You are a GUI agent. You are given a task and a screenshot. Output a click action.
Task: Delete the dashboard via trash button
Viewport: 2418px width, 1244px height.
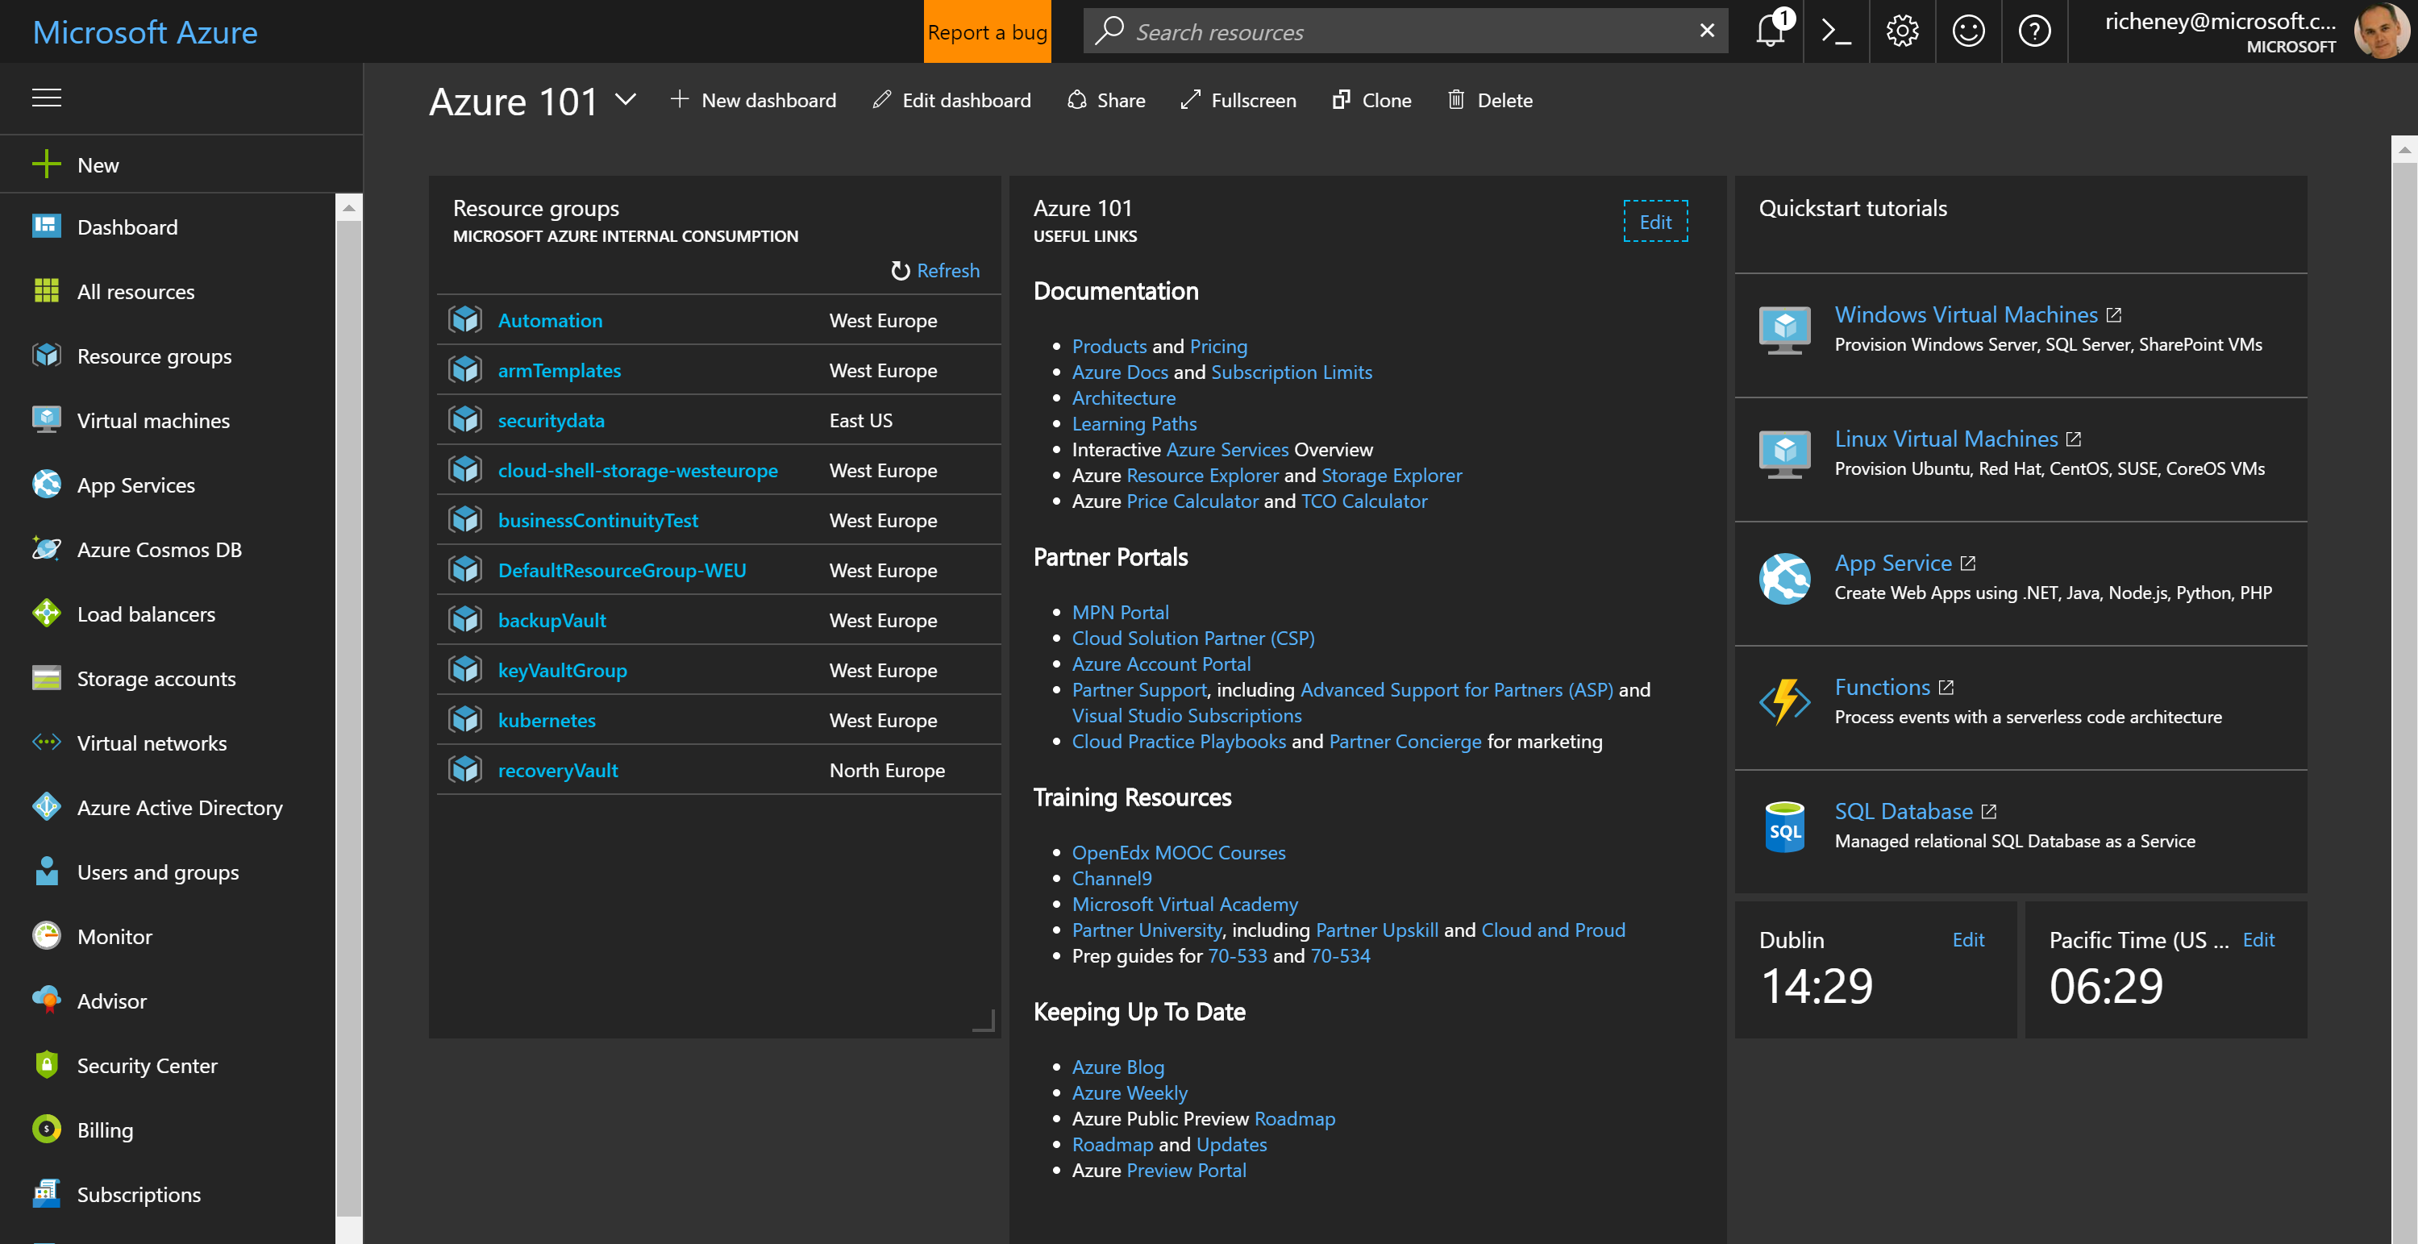1490,101
